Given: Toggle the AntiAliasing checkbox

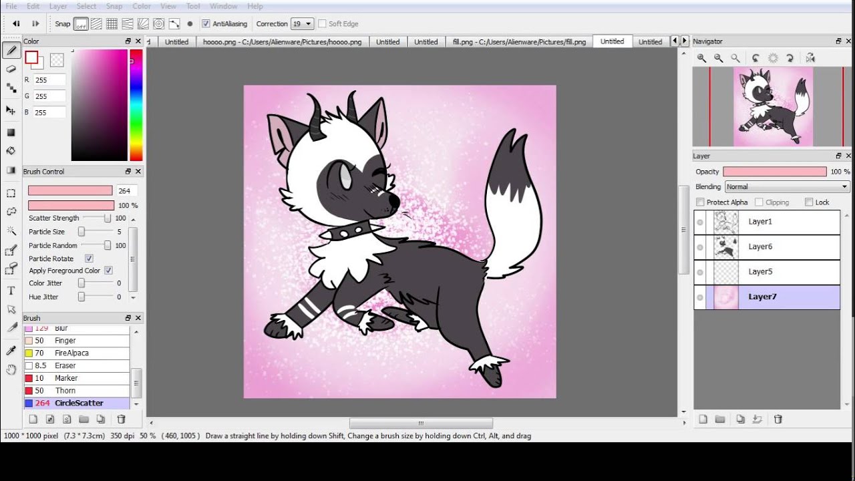Looking at the screenshot, I should pos(206,23).
